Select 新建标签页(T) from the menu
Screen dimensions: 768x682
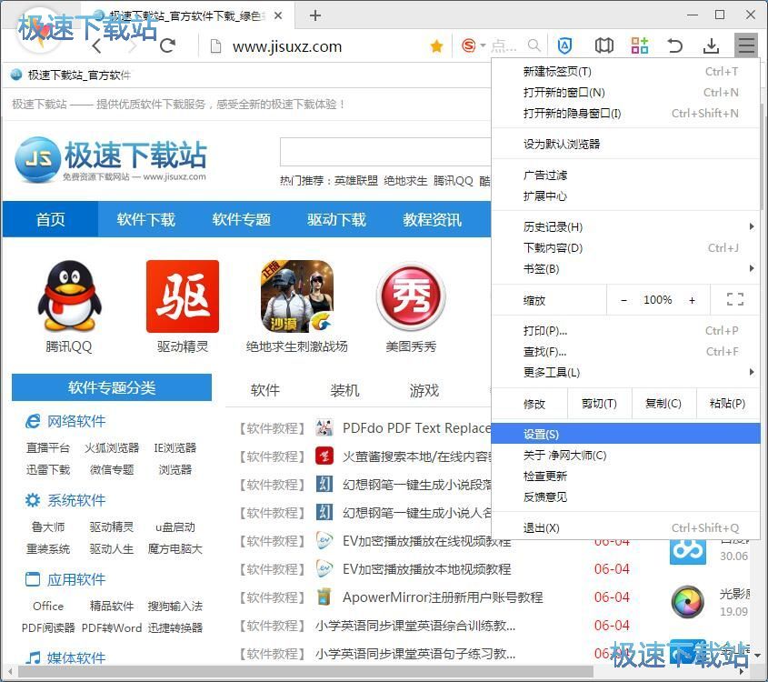tap(626, 72)
